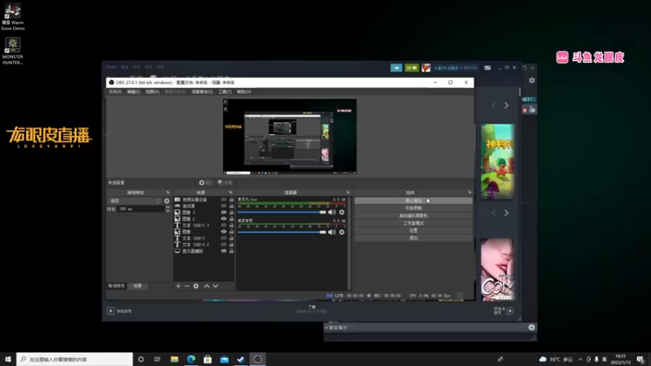
Task: Open the 帮助(H) menu
Action: coord(243,92)
